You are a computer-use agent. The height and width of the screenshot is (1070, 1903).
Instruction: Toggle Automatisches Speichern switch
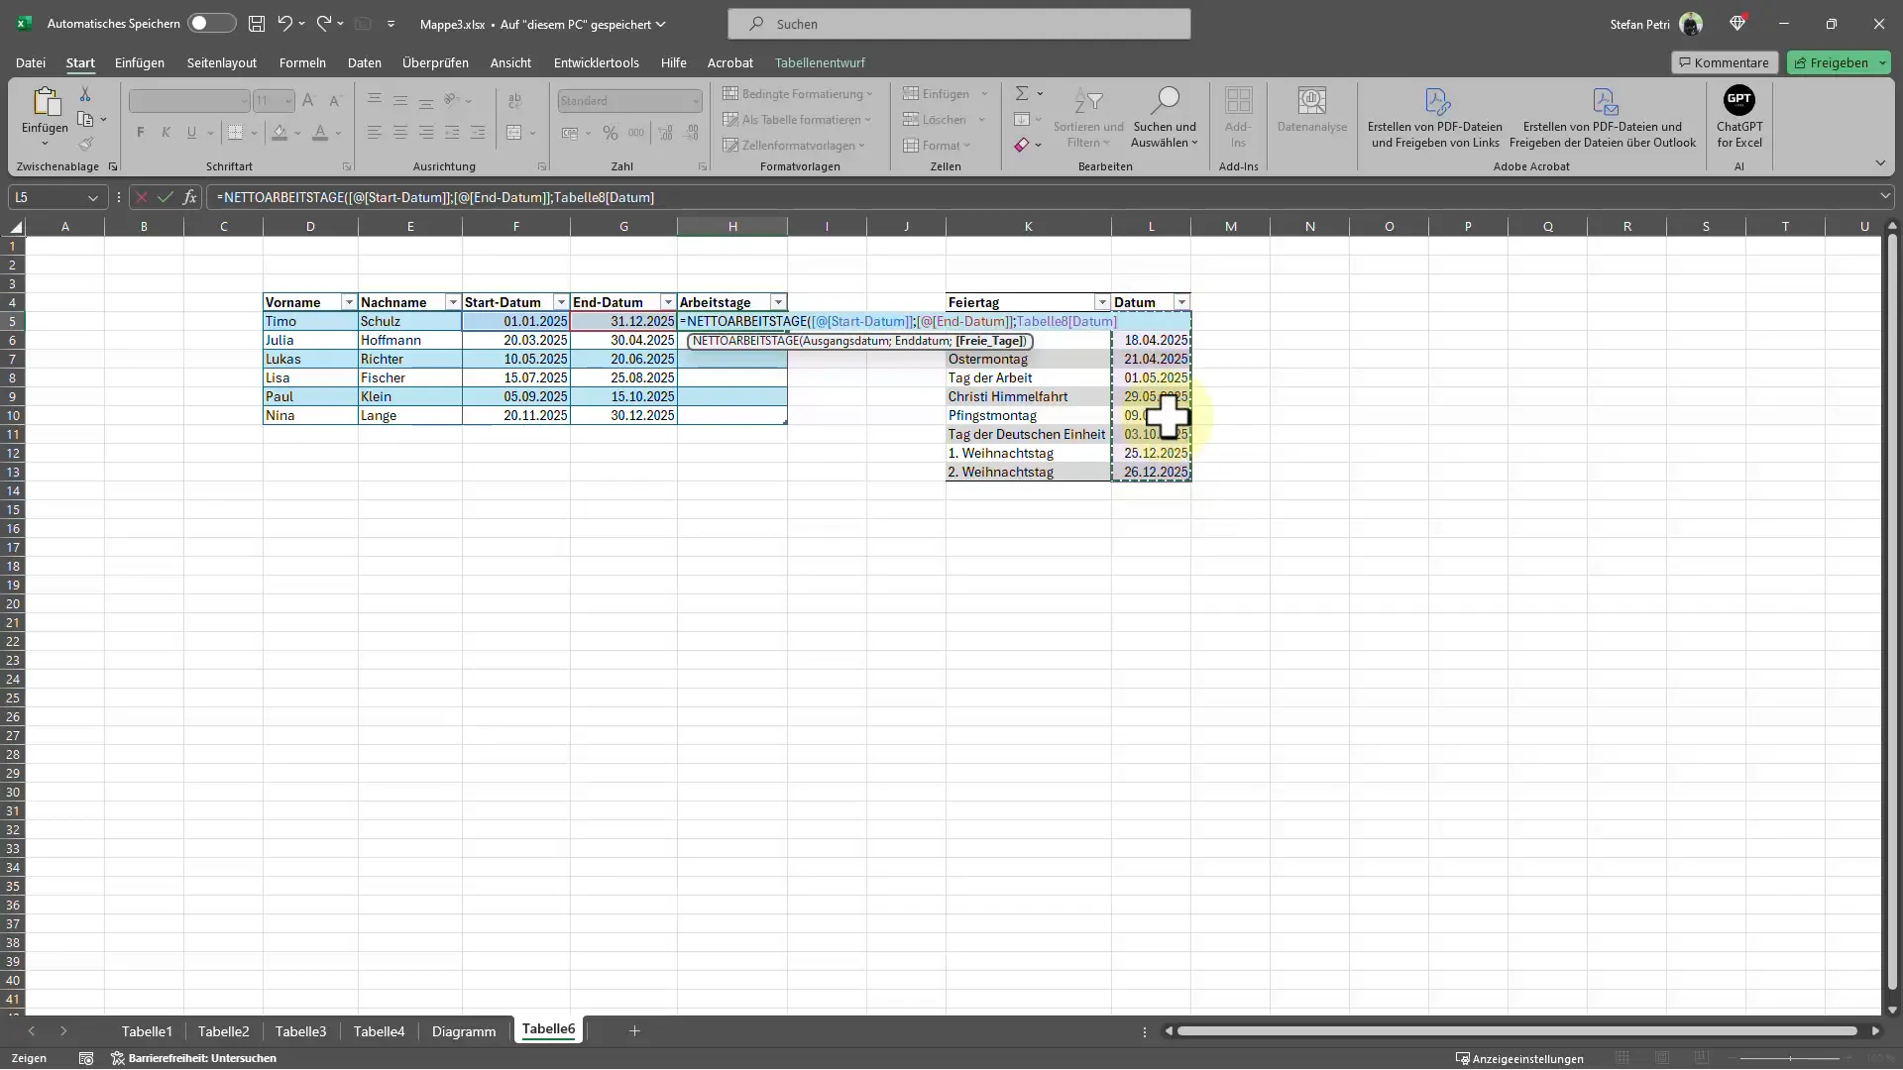click(x=200, y=24)
